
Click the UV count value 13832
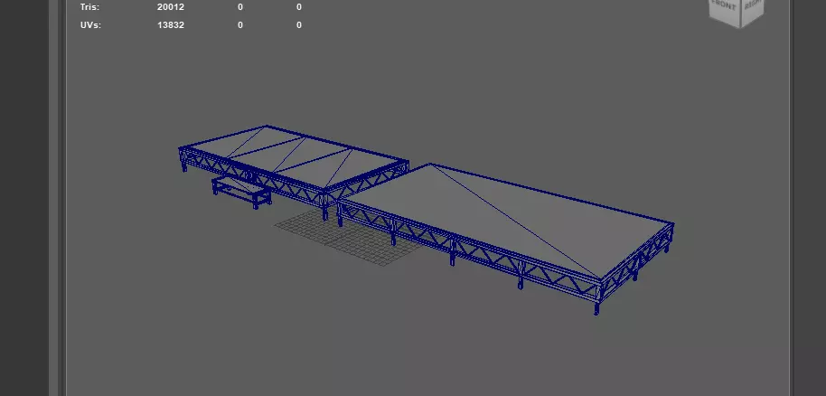click(171, 24)
